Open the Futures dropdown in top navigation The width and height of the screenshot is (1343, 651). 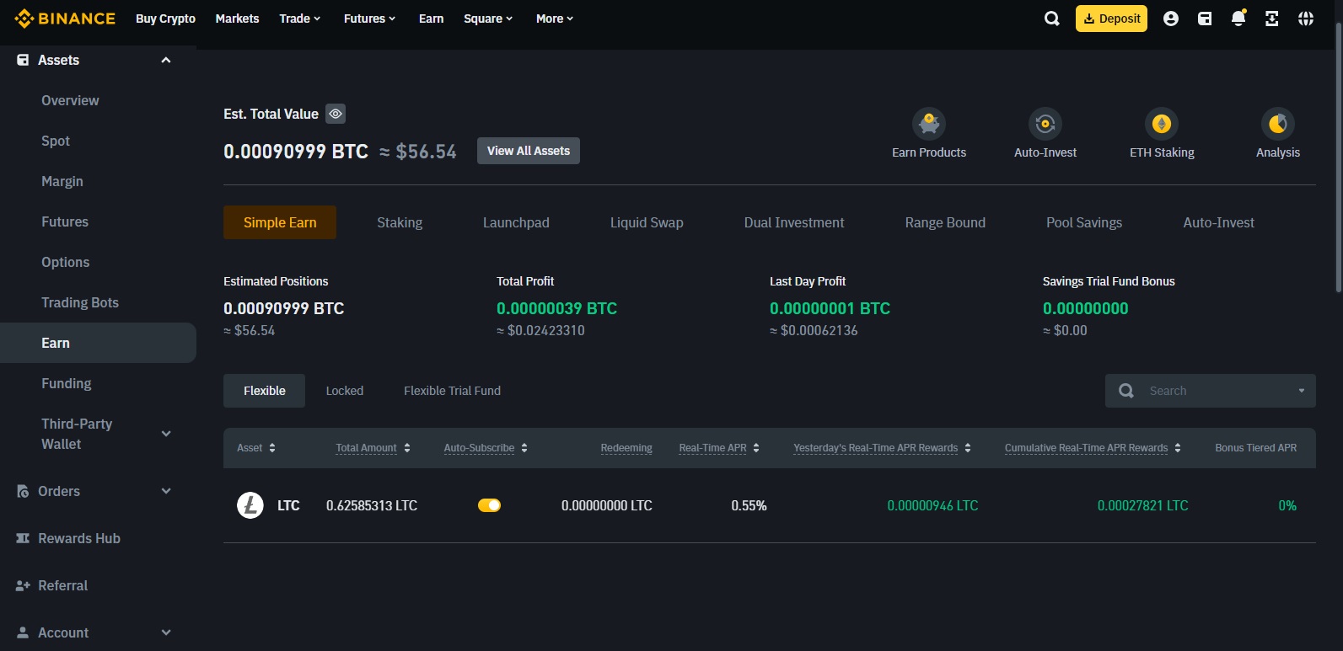pos(369,19)
